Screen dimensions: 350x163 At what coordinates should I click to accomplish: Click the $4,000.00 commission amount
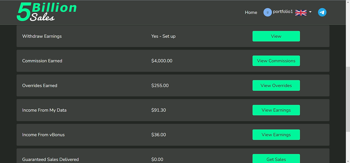coord(162,61)
